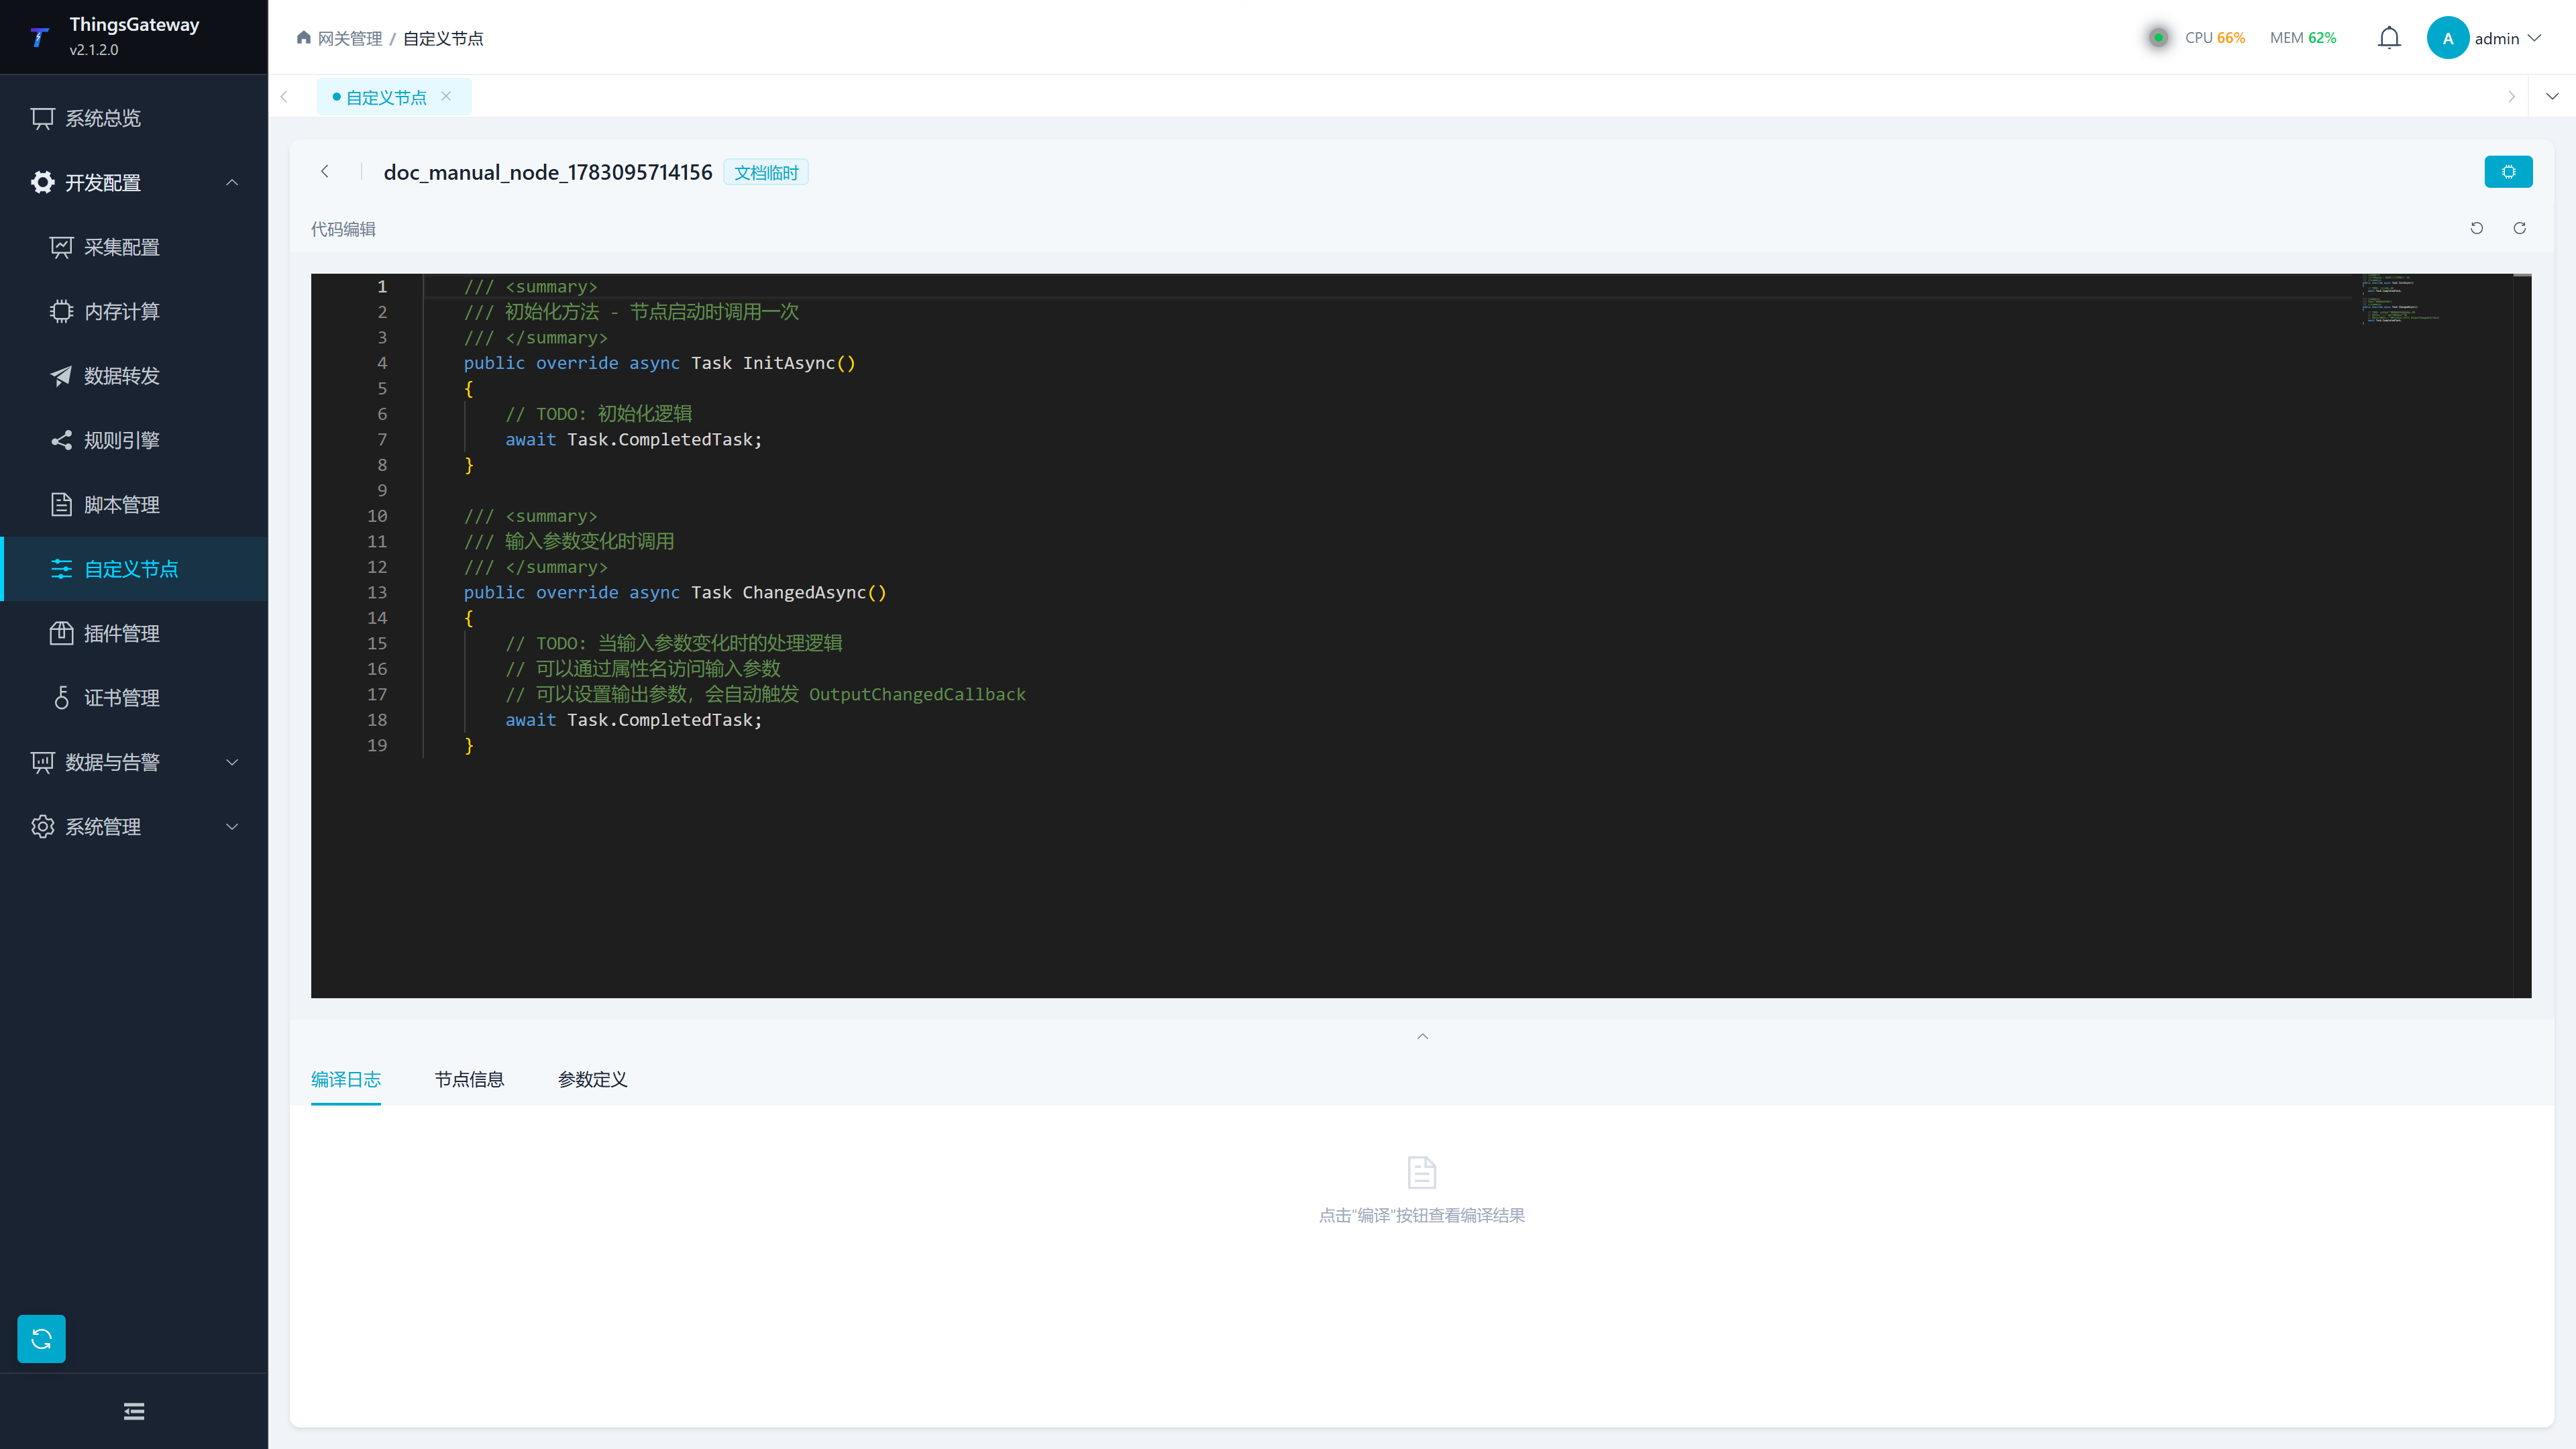2576x1449 pixels.
Task: Place cursor on ChangedAsync method line
Action: point(675,592)
